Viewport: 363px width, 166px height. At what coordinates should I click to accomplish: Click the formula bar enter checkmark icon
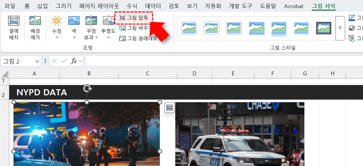64,61
